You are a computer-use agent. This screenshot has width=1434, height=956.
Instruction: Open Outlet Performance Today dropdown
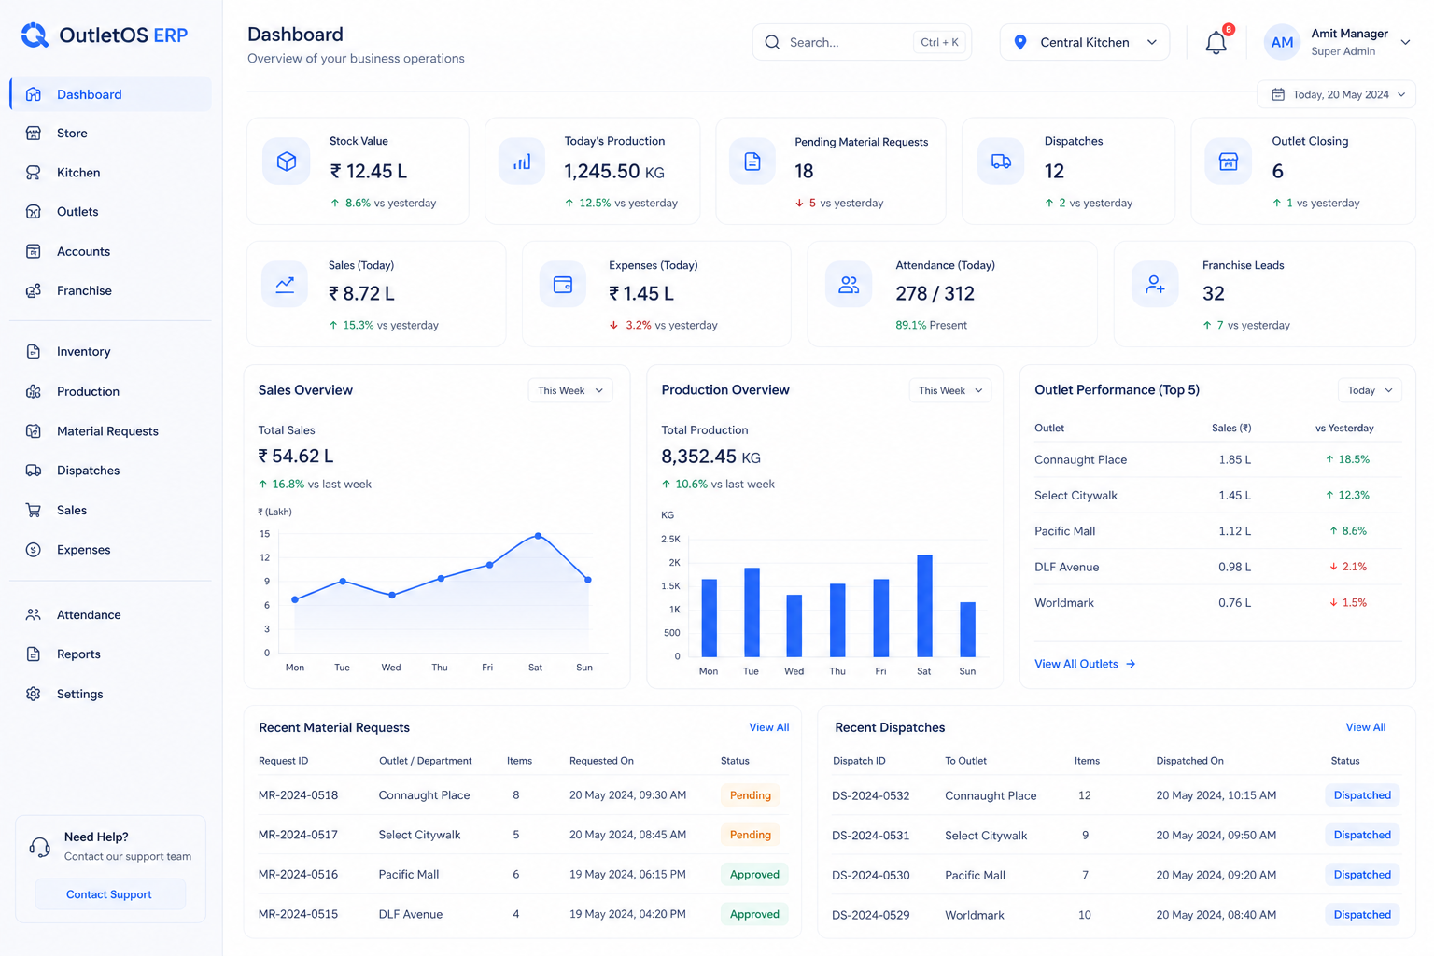coord(1371,390)
